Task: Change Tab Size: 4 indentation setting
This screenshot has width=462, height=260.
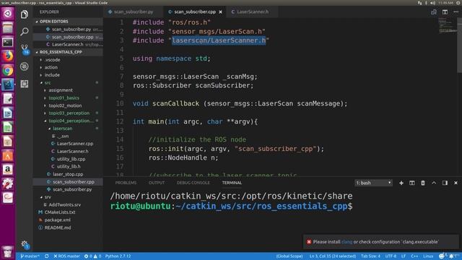Action: 370,256
